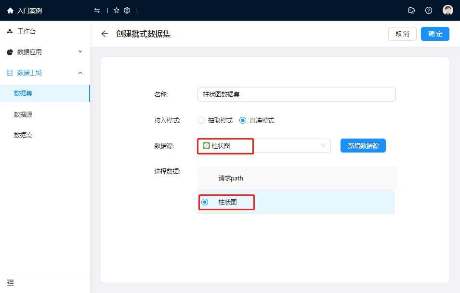
Task: Open the user avatar profile
Action: tap(448, 11)
